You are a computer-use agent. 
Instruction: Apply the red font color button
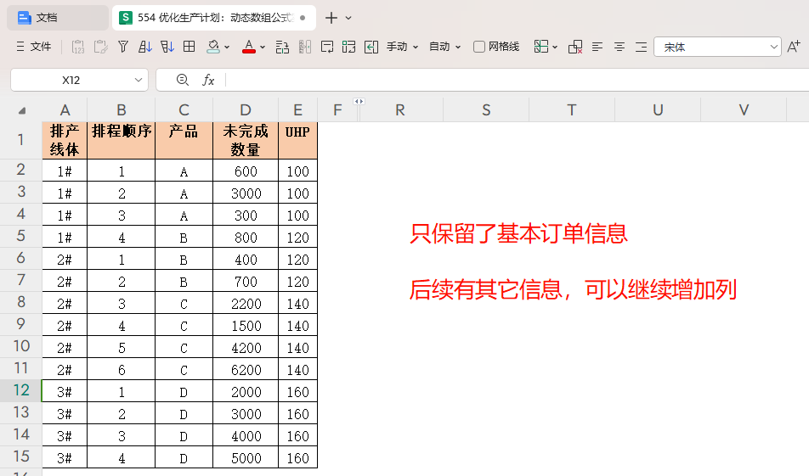(249, 47)
